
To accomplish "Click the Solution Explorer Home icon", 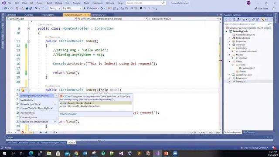I will click(x=234, y=19).
